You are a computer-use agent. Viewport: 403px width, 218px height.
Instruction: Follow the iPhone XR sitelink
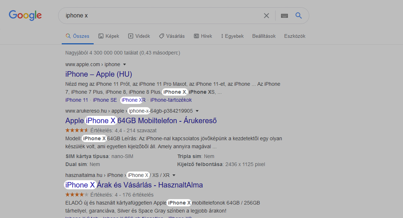133,100
